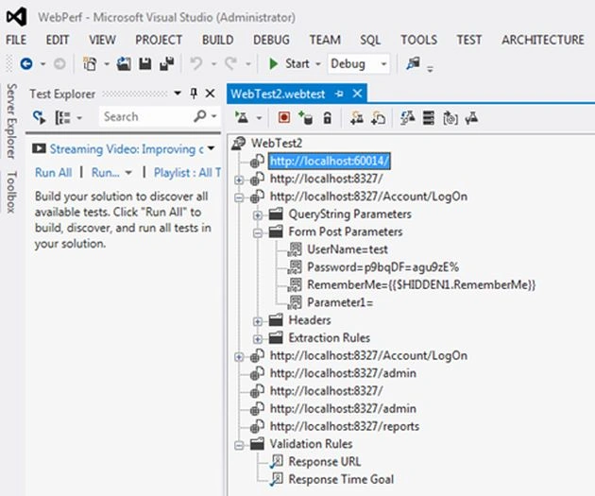Click the red Add Recording button
The image size is (595, 496).
coord(284,118)
